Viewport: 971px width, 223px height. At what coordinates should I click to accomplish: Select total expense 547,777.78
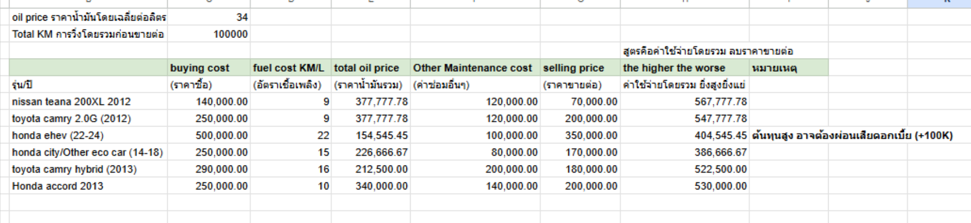click(685, 119)
